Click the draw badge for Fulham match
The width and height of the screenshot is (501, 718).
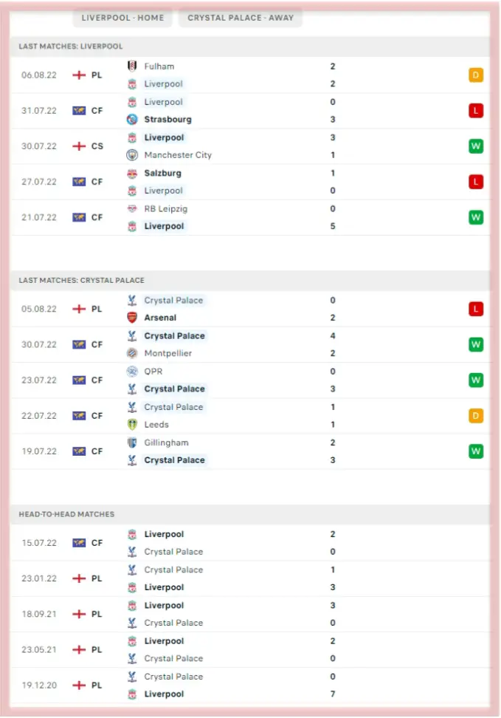(x=476, y=75)
